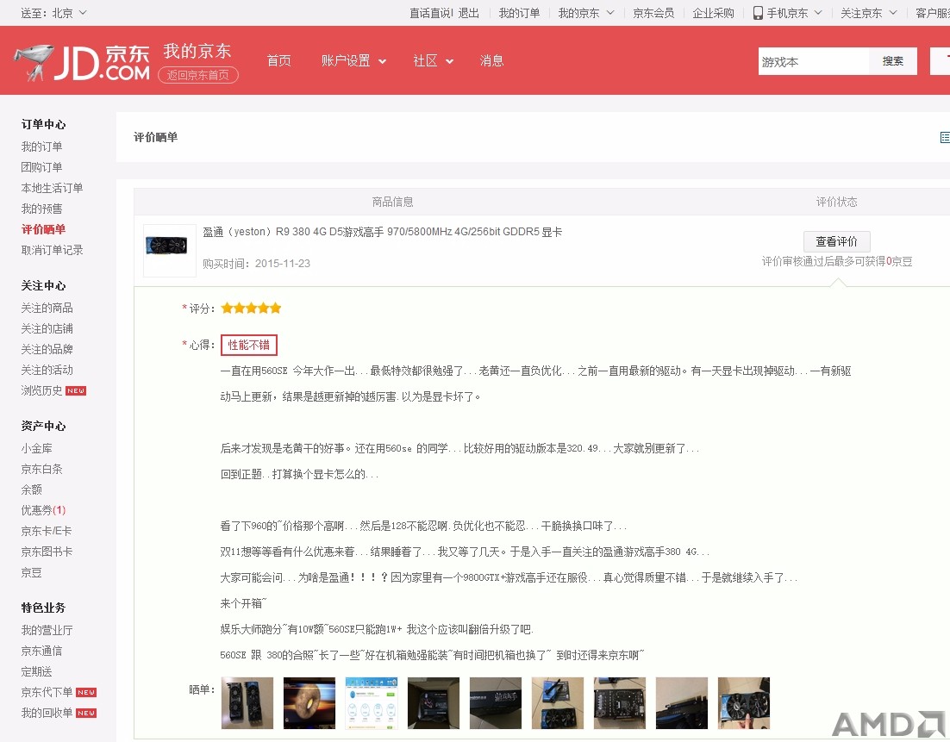Screen dimensions: 950x742
Task: Open 京东白条 in sidebar
Action: (41, 469)
